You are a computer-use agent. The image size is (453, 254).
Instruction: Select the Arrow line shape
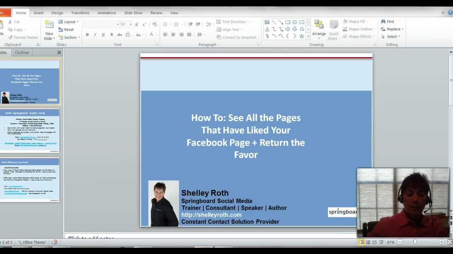[x=281, y=22]
